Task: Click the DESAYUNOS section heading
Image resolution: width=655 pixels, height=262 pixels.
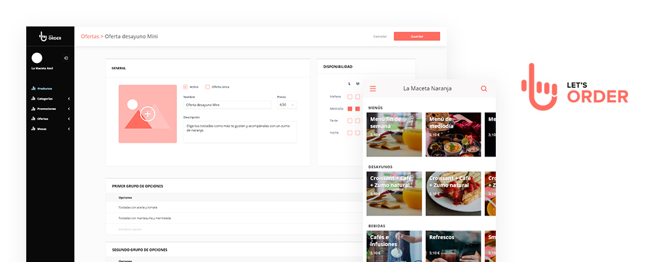Action: pos(380,167)
